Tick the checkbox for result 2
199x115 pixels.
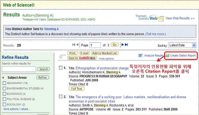click(61, 97)
